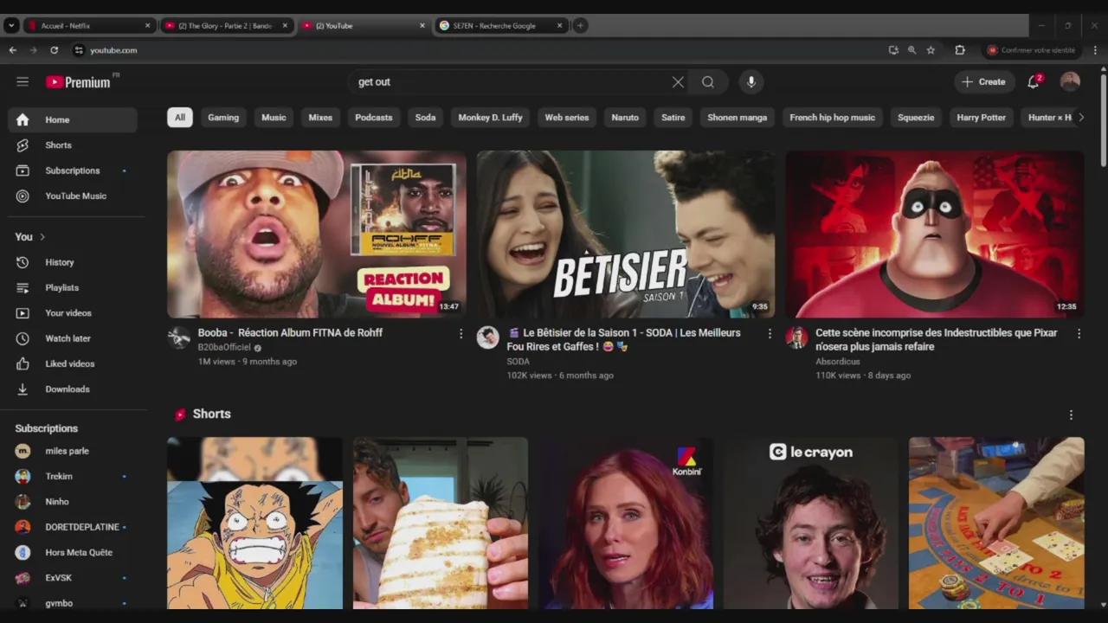The image size is (1108, 623).
Task: Open the Indestructibles video thumbnail
Action: 935,234
